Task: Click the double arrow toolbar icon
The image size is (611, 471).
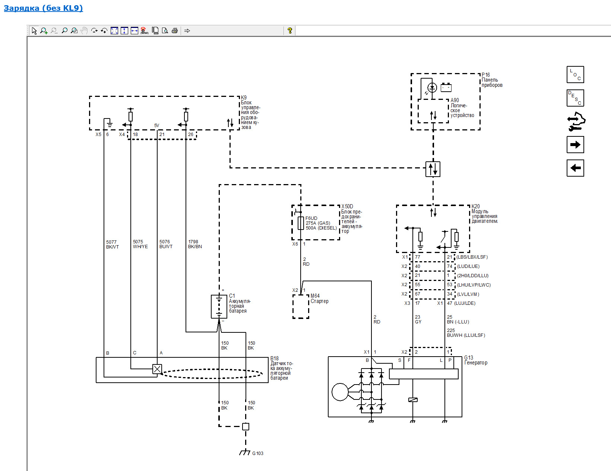Action: [x=187, y=31]
